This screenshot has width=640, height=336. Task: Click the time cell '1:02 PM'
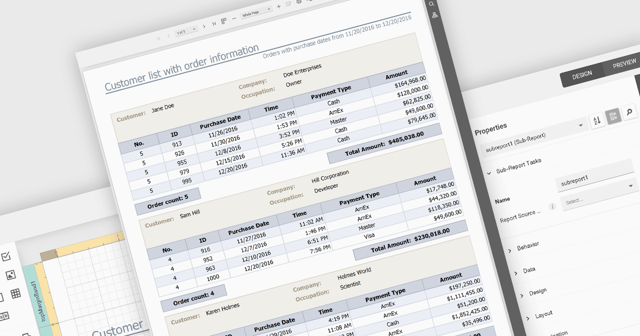coord(284,115)
